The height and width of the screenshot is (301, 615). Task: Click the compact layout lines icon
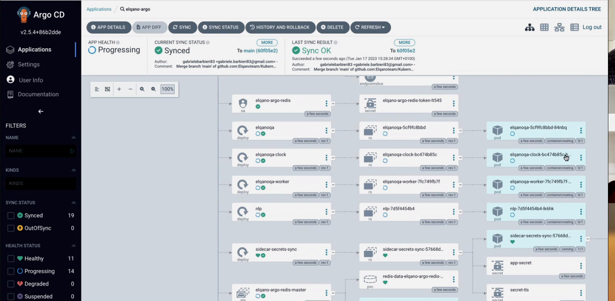[x=96, y=89]
